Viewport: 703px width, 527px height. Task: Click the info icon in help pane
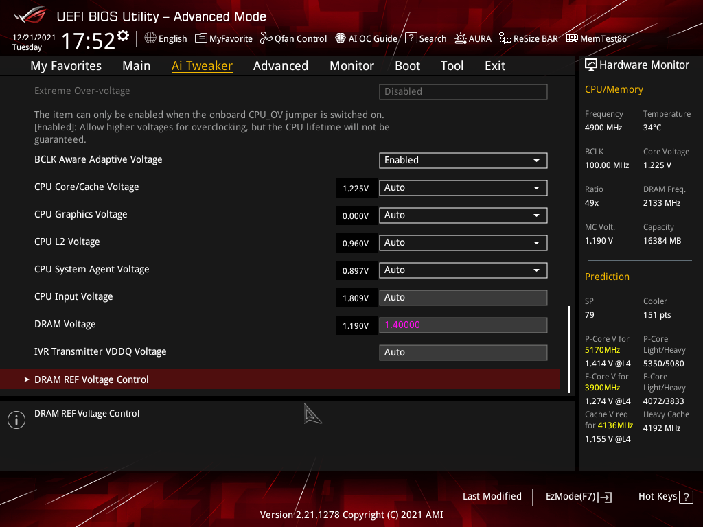(x=16, y=420)
